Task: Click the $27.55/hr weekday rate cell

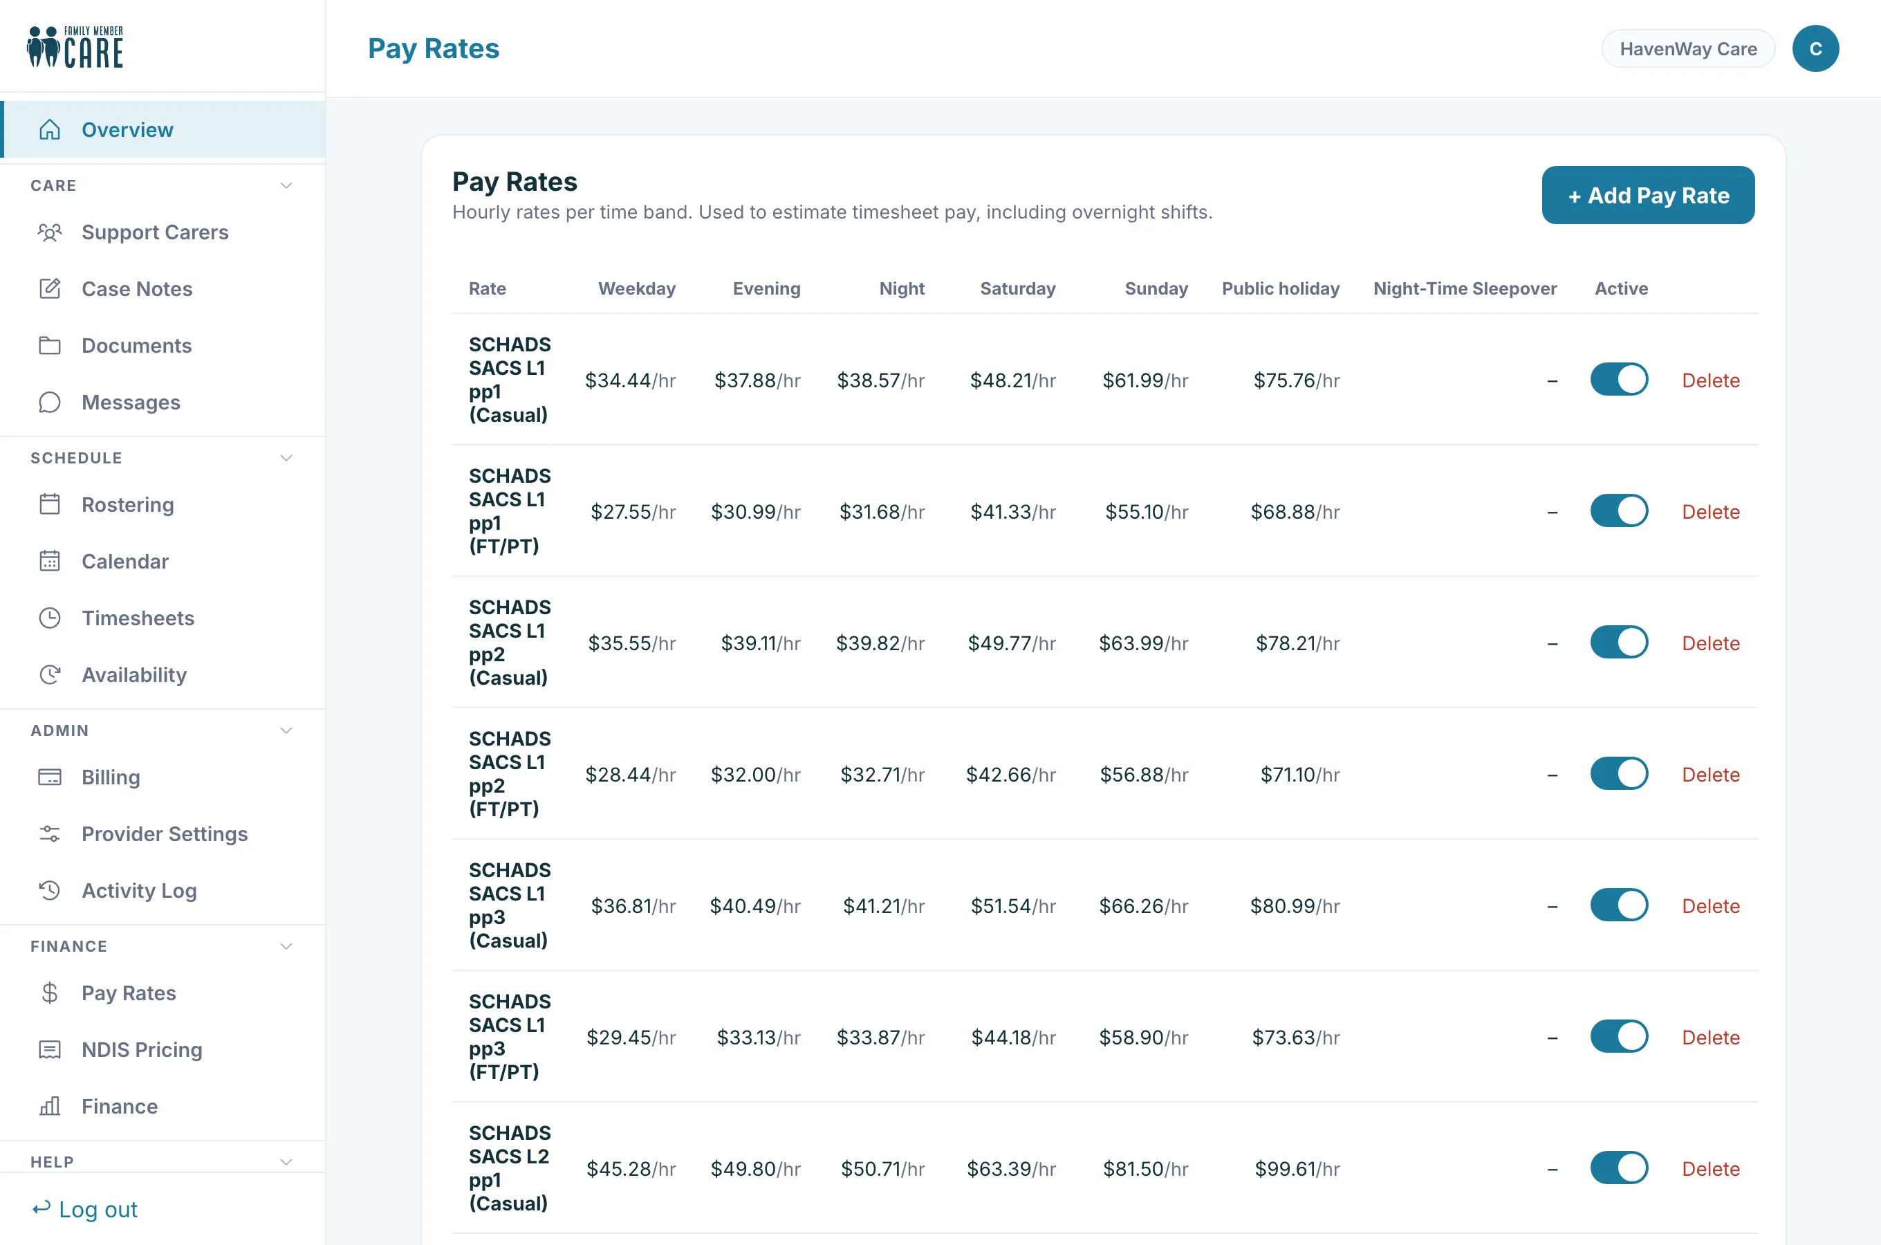Action: 633,511
